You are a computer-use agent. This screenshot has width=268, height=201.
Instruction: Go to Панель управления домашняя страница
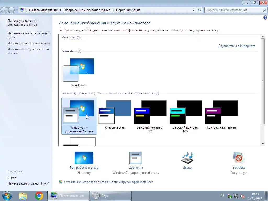(x=22, y=23)
